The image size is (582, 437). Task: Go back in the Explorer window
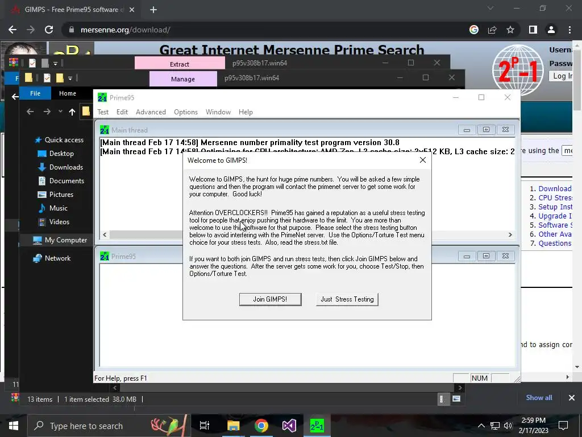pyautogui.click(x=30, y=112)
